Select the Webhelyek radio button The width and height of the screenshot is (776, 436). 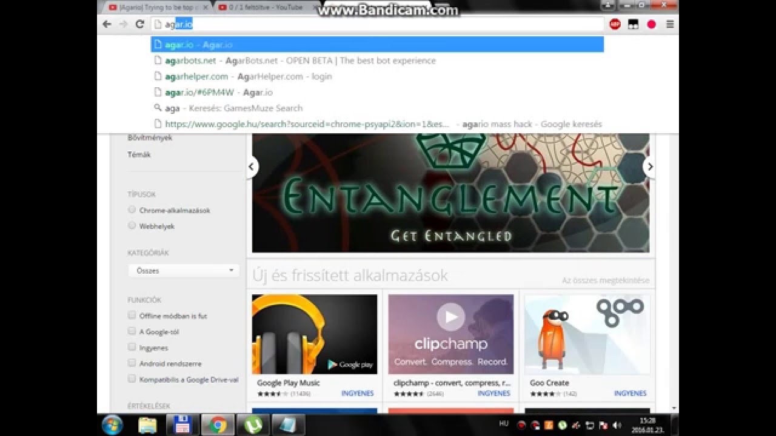(x=132, y=225)
